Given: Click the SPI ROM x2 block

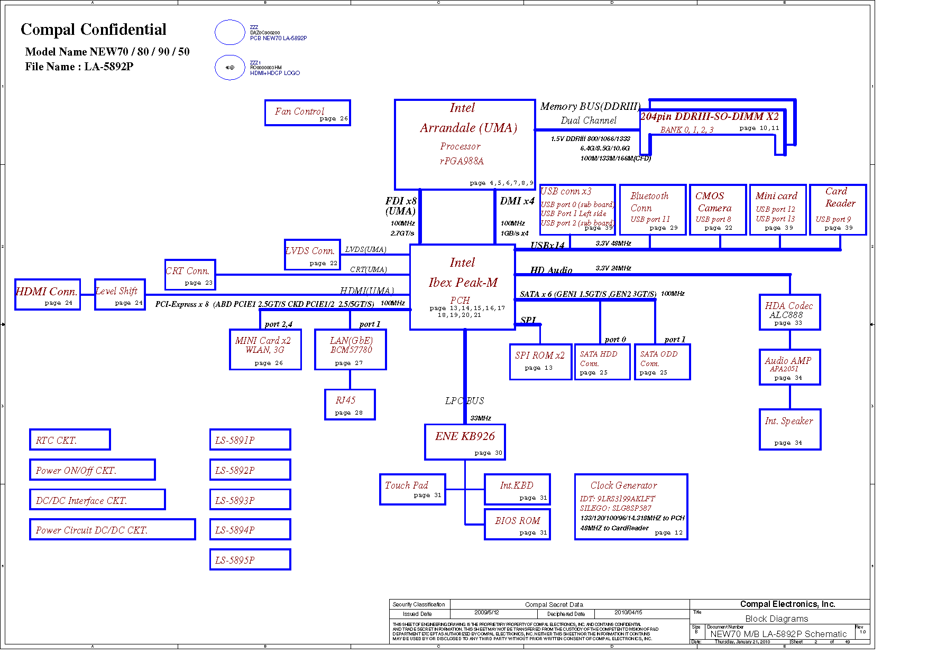Looking at the screenshot, I should [540, 362].
